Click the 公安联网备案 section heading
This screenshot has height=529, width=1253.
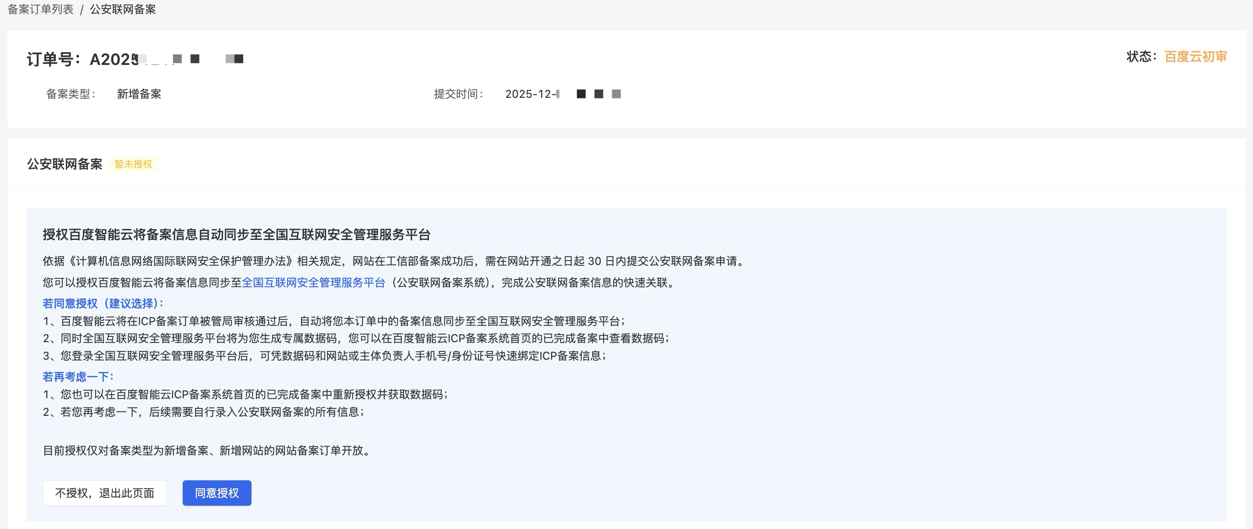coord(65,164)
